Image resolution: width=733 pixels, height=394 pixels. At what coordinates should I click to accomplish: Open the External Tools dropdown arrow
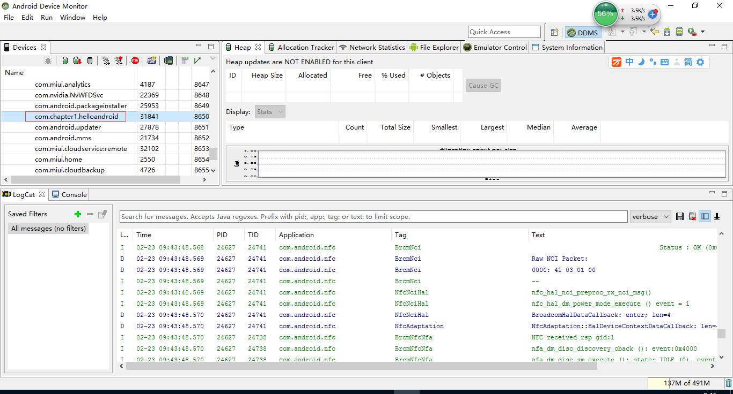(x=702, y=32)
